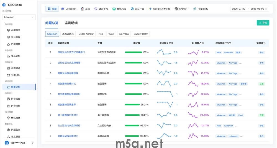Open the 运动生活方式品牌推荐 question link
Image resolution: width=277 pixels, height=148 pixels.
click(x=69, y=63)
